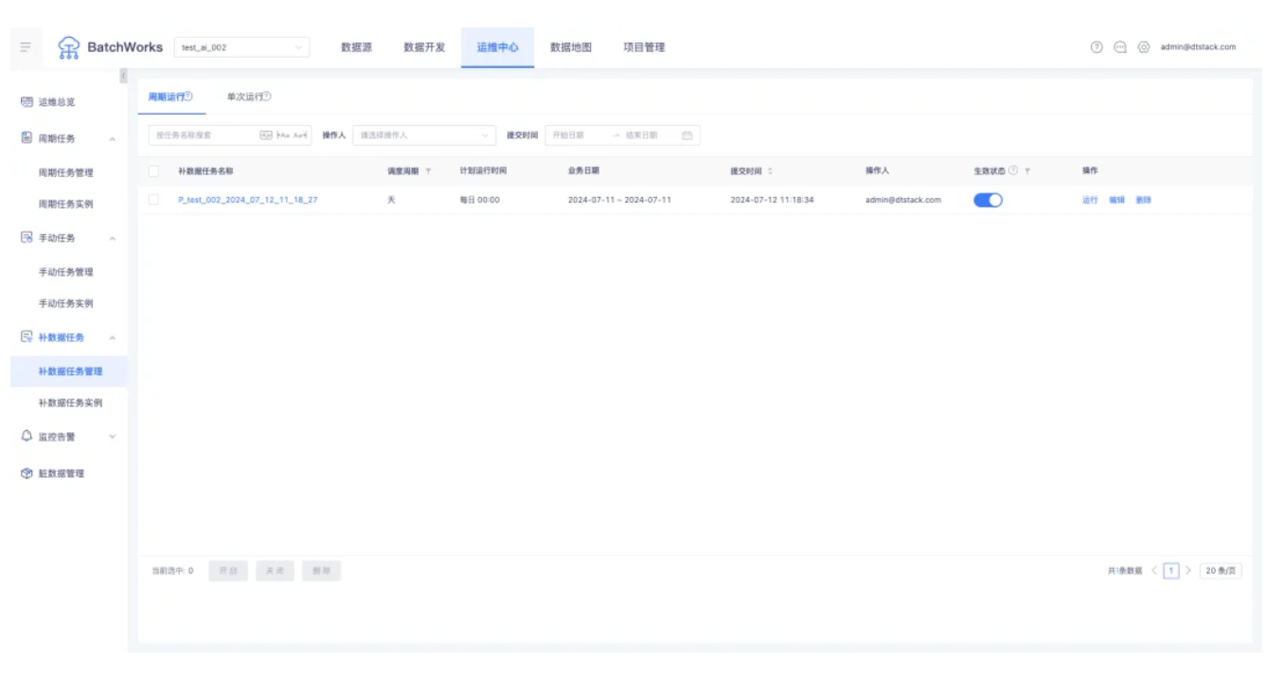Click the 手动任务 sidebar icon
Screen dimensions: 1284x682
27,238
